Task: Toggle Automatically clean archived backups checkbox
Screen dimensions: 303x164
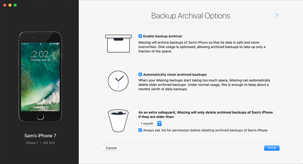Action: tap(140, 75)
